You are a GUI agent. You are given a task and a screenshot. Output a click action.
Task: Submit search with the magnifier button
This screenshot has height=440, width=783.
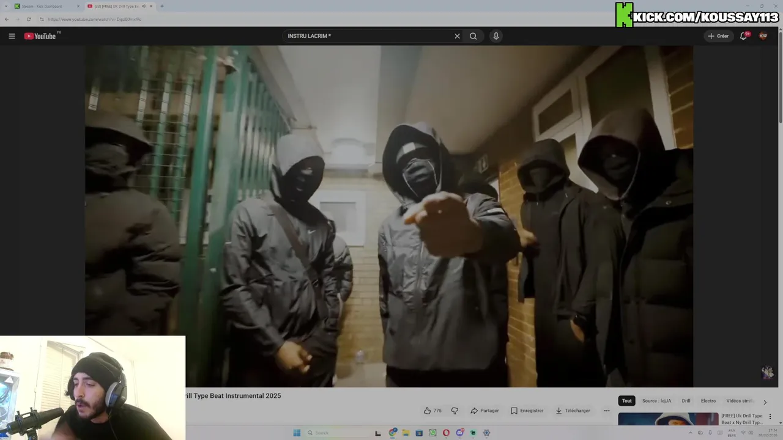click(473, 36)
